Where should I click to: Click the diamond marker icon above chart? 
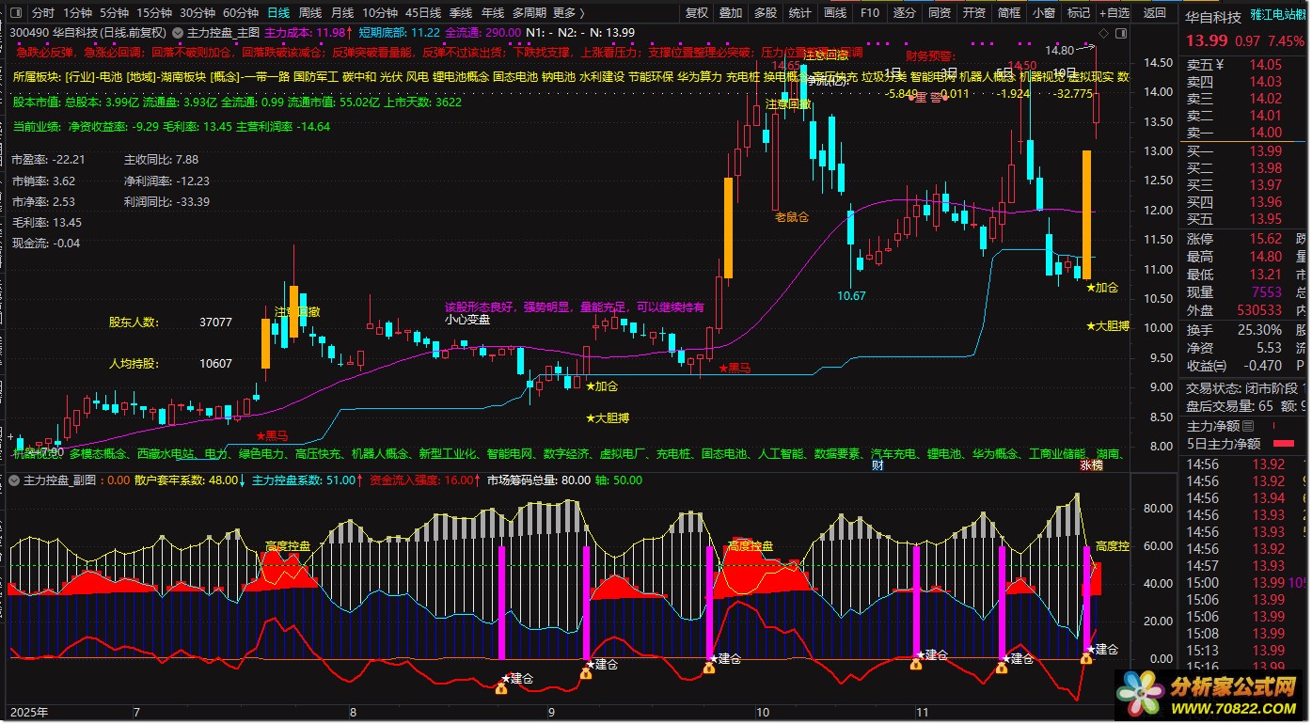(1103, 33)
